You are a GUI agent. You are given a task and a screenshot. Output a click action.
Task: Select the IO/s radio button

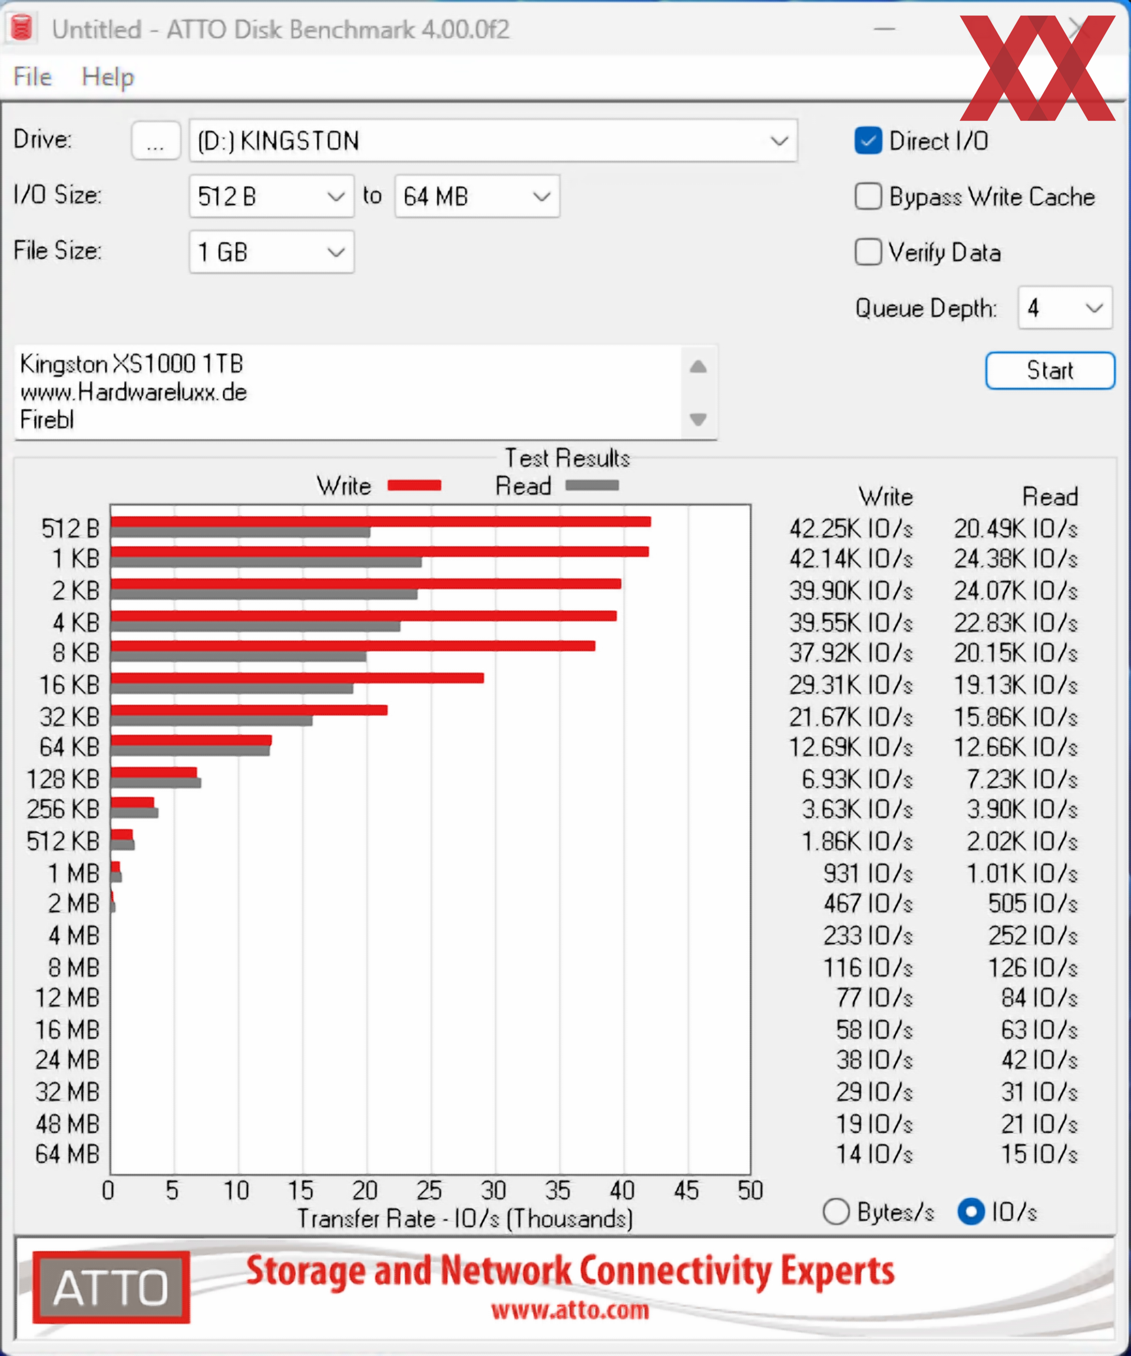click(971, 1212)
